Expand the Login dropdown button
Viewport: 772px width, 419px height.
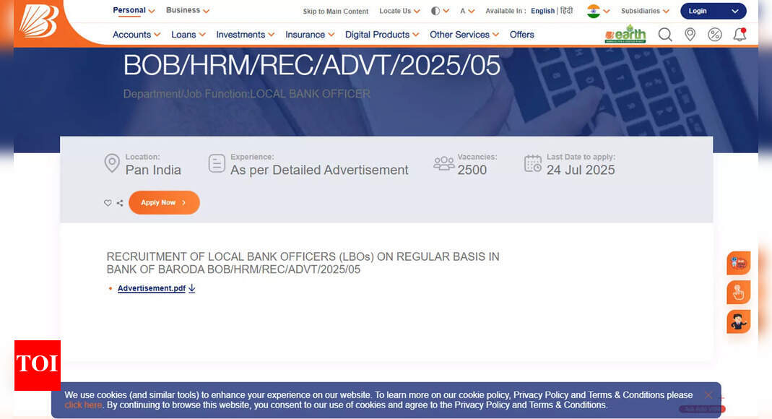714,11
